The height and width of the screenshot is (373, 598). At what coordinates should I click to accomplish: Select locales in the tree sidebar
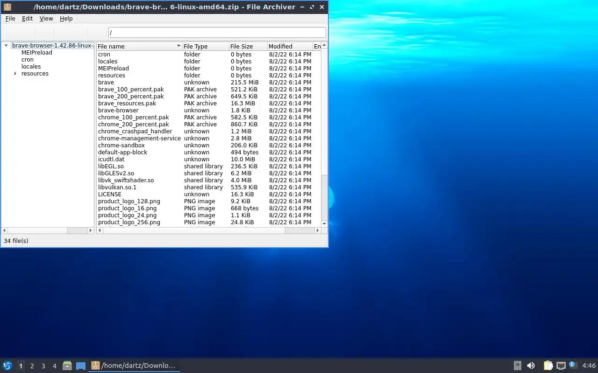pos(31,67)
